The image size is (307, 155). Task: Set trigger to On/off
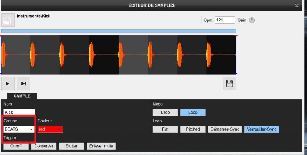pos(16,146)
